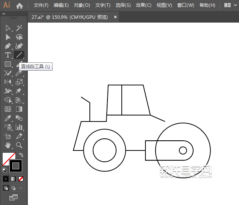Select the Column Graph tool
The height and width of the screenshot is (205, 239).
point(19,127)
